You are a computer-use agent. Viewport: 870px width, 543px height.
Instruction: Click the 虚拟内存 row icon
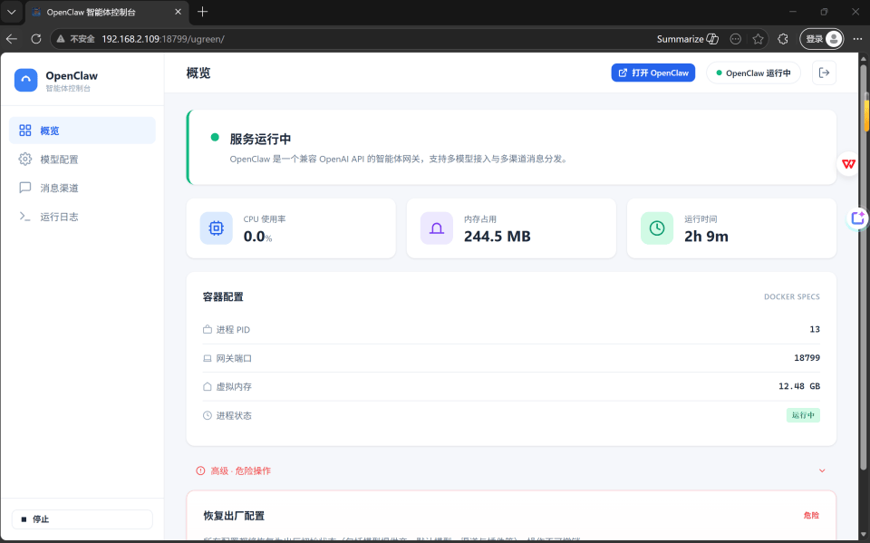(x=207, y=386)
